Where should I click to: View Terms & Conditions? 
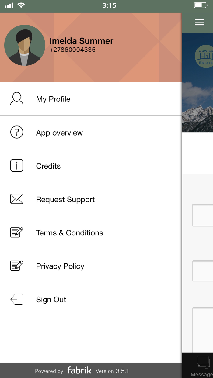pyautogui.click(x=70, y=233)
